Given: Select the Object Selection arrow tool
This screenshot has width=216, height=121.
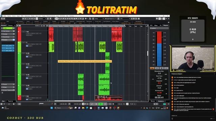Looking at the screenshot, I should click(57, 18).
